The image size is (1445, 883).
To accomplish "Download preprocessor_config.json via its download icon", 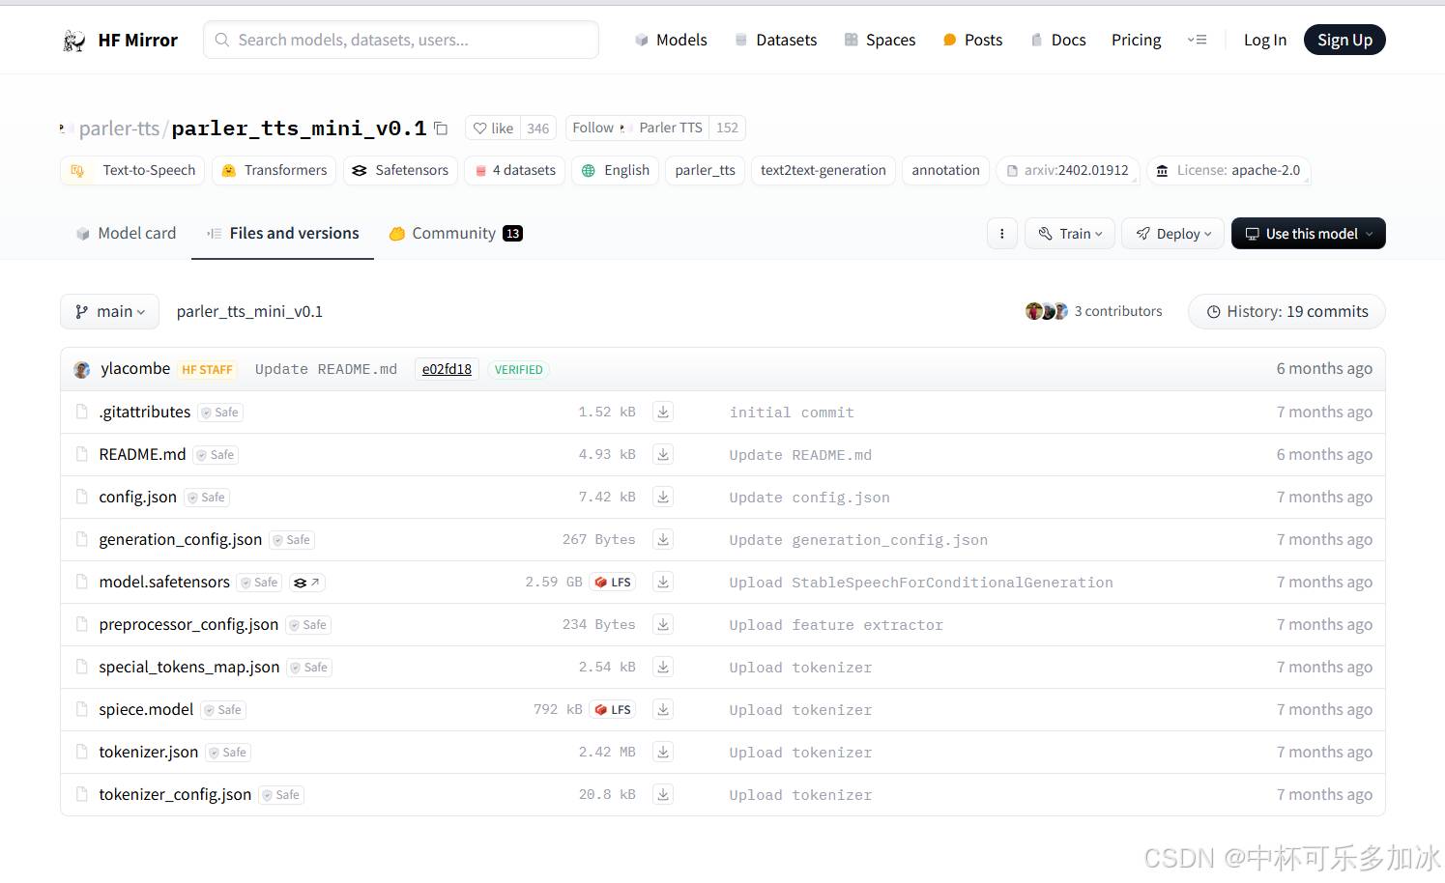I will (663, 624).
